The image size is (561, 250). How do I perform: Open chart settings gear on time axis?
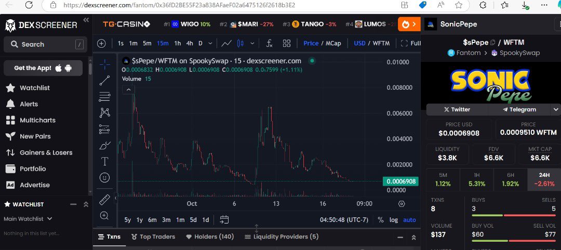(402, 203)
